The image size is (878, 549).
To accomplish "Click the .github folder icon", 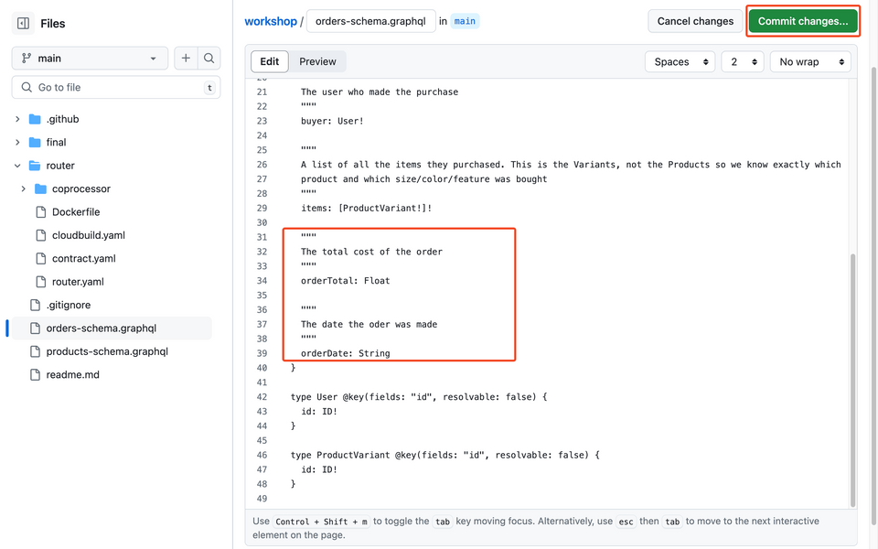I will pyautogui.click(x=35, y=119).
